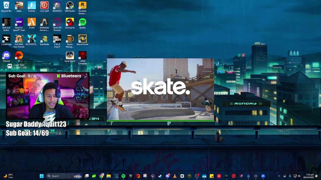Viewport: 321px width, 180px height.
Task: Launch Golf With Your Friends shortcut
Action: tap(19, 41)
